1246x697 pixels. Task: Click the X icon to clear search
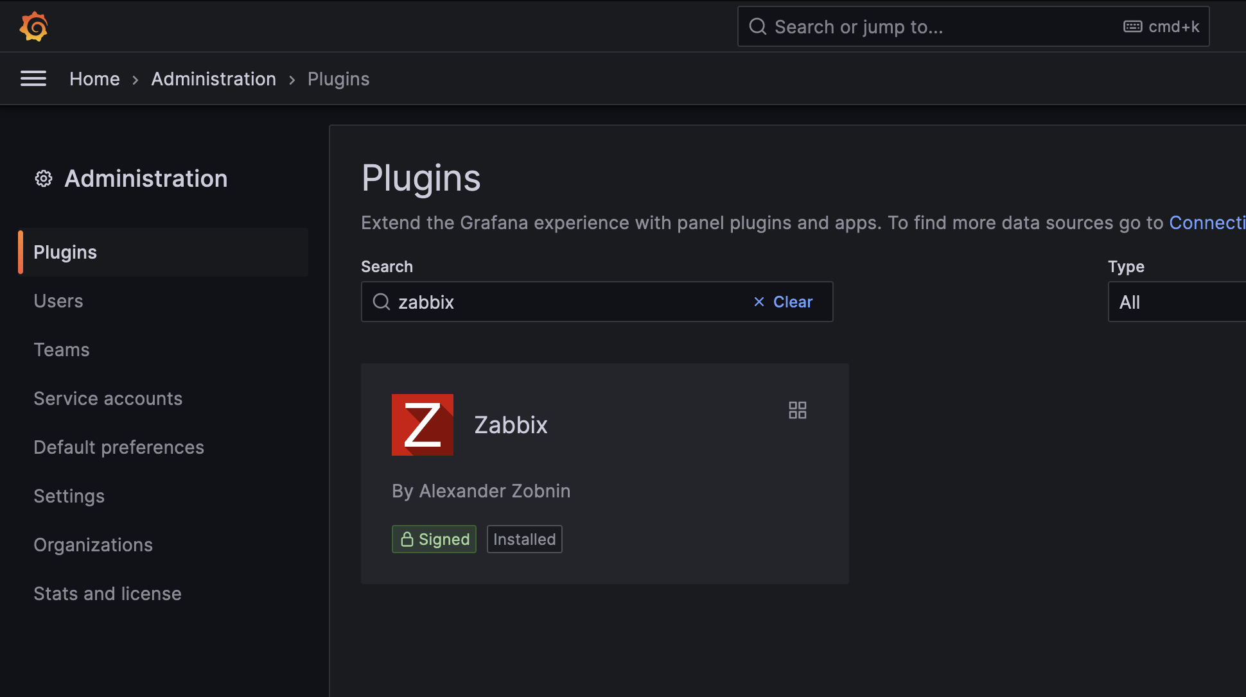[759, 302]
